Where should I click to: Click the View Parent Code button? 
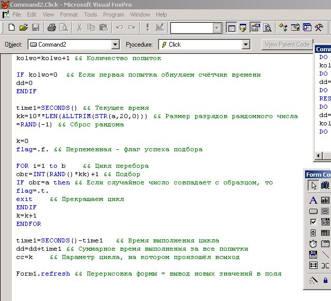[x=287, y=45]
